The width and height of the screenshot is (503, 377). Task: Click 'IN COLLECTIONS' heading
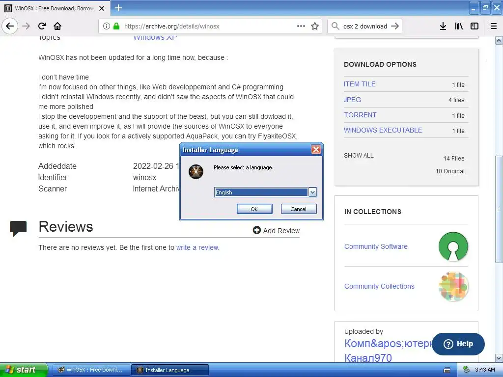(373, 212)
